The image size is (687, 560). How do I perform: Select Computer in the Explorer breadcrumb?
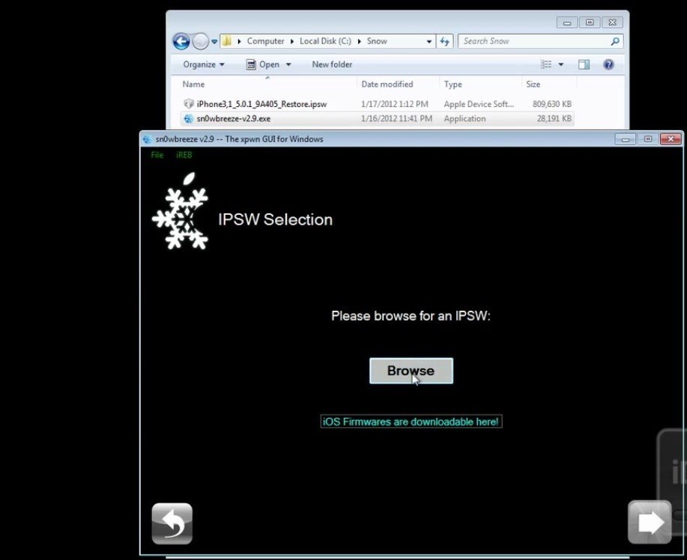point(265,41)
